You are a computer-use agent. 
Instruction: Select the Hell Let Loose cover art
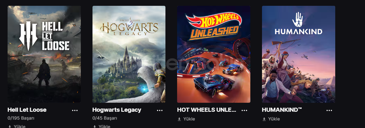(44, 54)
